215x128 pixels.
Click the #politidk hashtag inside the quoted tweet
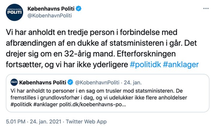point(21,104)
